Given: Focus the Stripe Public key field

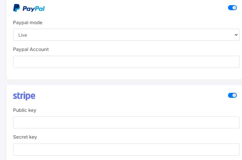Looking at the screenshot, I should (x=126, y=122).
